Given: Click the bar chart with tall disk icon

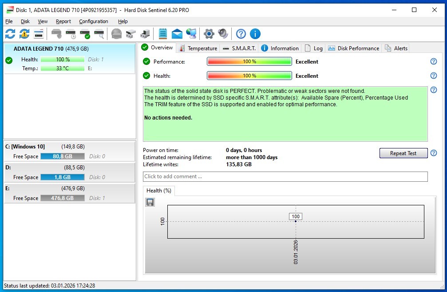Looking at the screenshot, I should (145, 34).
